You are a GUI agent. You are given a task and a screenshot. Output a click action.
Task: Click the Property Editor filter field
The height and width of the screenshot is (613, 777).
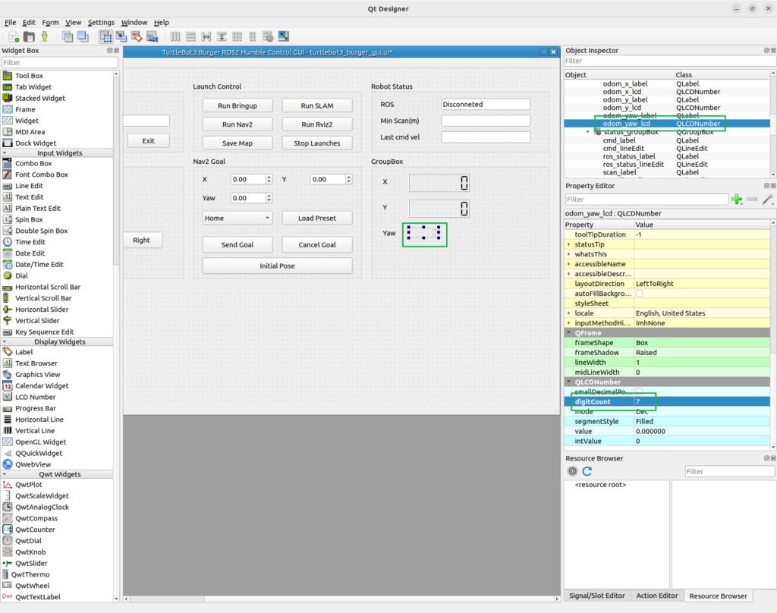coord(646,200)
